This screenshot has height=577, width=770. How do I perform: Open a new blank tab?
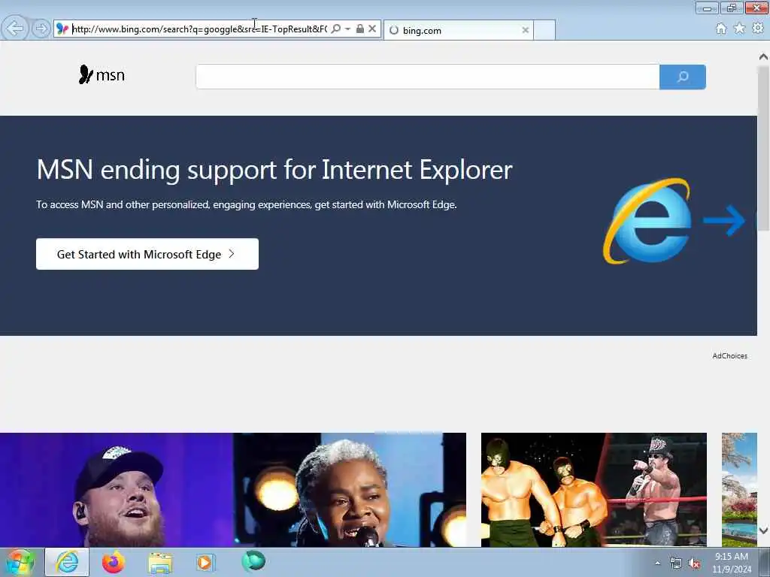coord(544,30)
